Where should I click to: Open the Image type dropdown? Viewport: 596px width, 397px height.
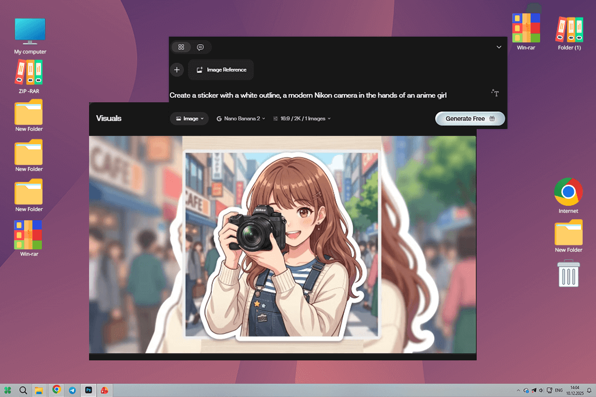tap(189, 119)
